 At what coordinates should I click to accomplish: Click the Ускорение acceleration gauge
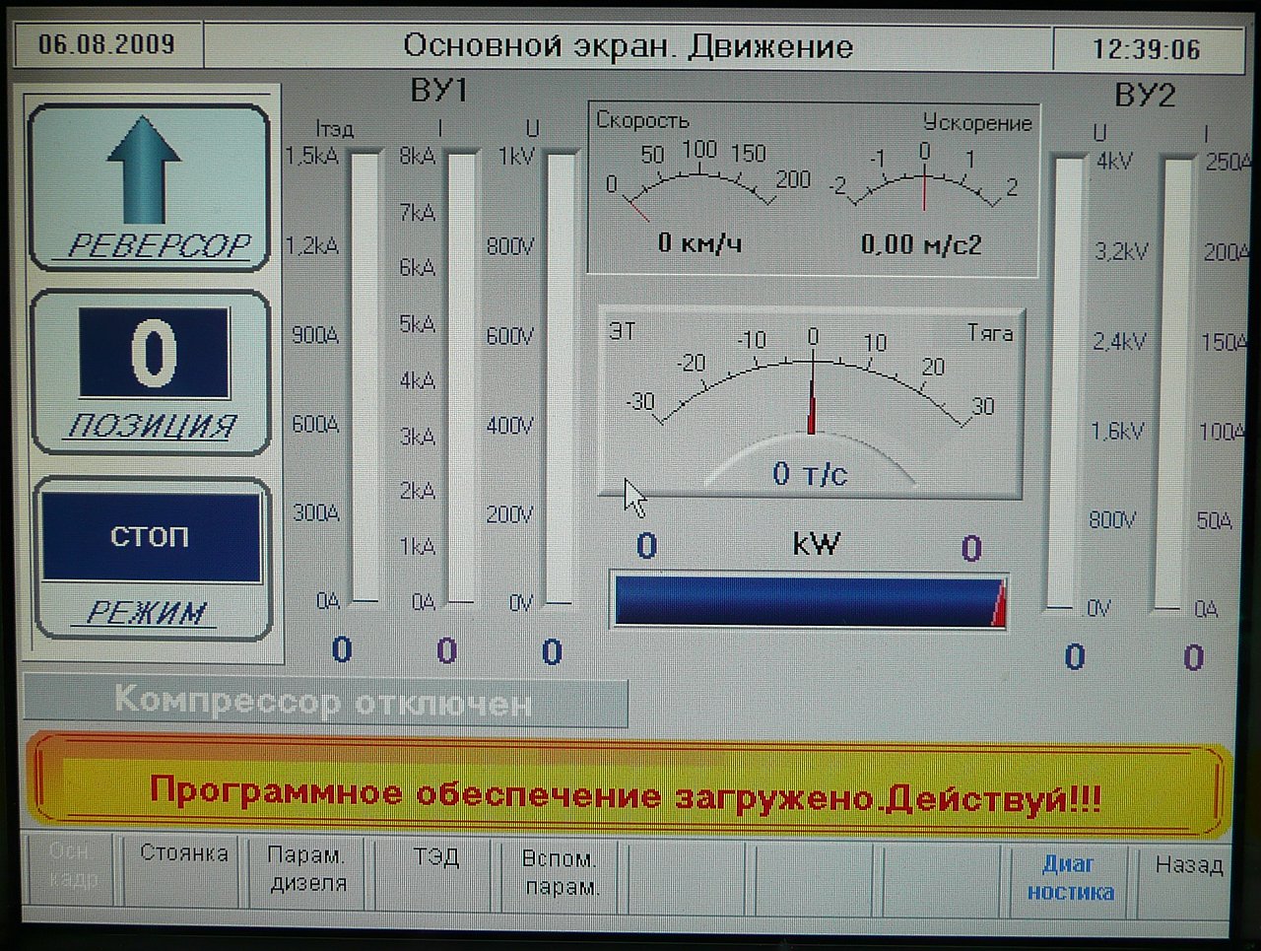pos(923,182)
